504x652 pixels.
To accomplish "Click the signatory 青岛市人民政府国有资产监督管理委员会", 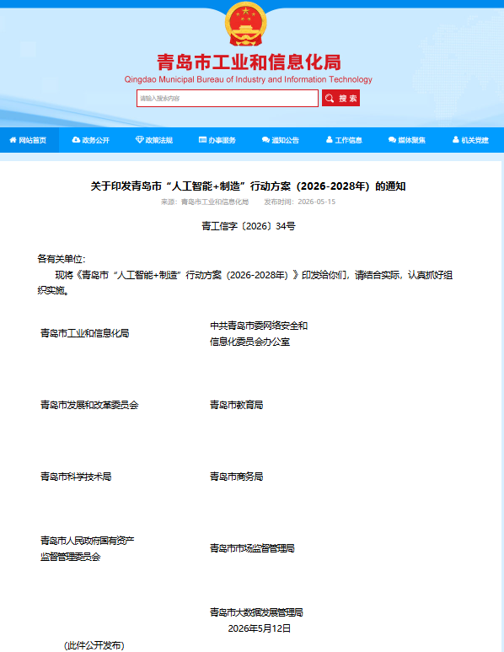I will point(88,548).
